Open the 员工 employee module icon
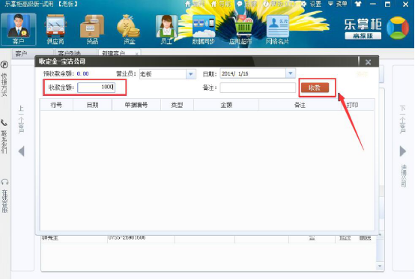The width and height of the screenshot is (415, 280). point(166,29)
